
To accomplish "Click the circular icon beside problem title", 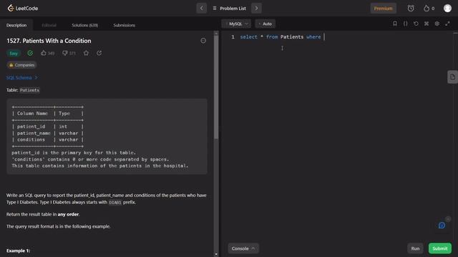I will [x=203, y=41].
